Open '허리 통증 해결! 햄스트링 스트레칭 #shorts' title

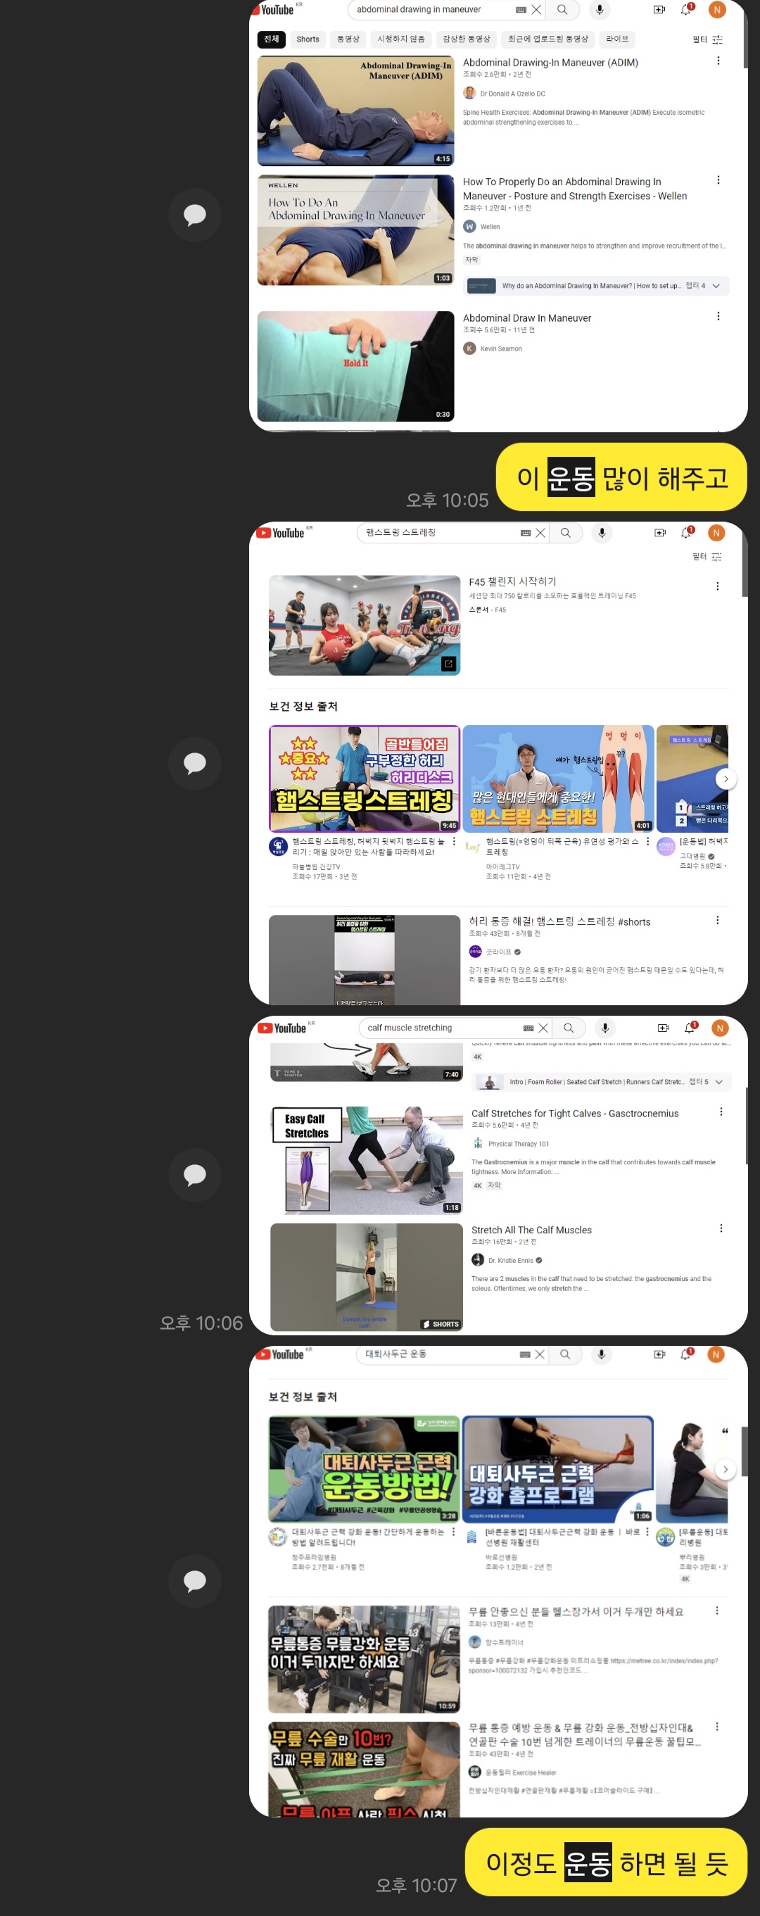[559, 921]
